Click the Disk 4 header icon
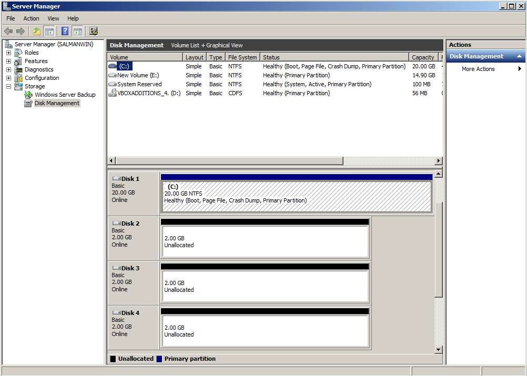Viewport: 527px width, 376px height. (117, 312)
